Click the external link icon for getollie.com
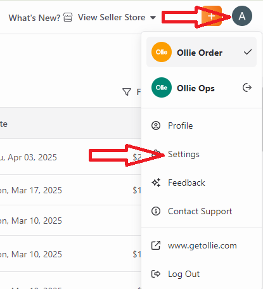 click(x=156, y=245)
